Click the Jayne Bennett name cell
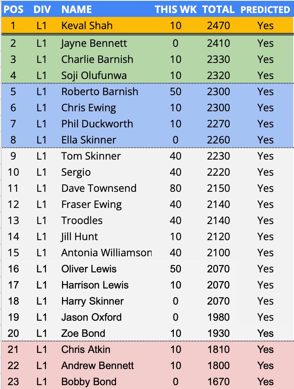 [94, 43]
